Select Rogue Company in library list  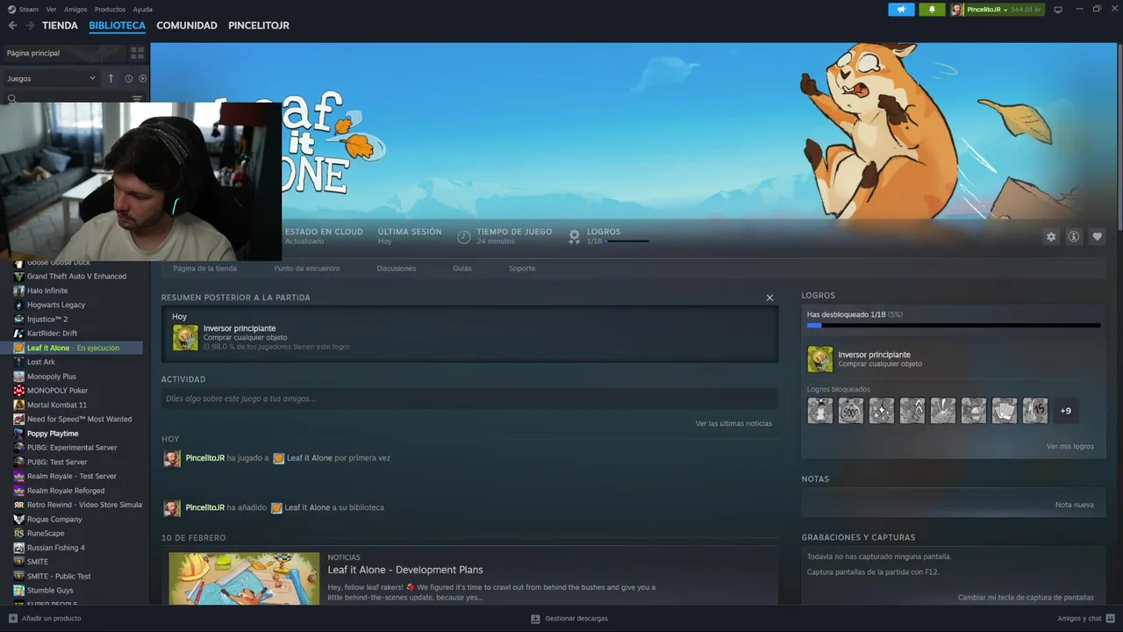(x=54, y=519)
